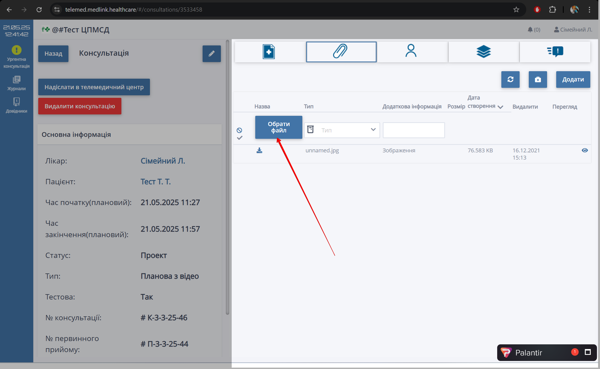
Task: Confirm the new file row checkmark
Action: 240,138
